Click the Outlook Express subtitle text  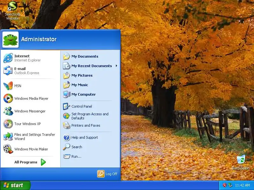[27, 73]
